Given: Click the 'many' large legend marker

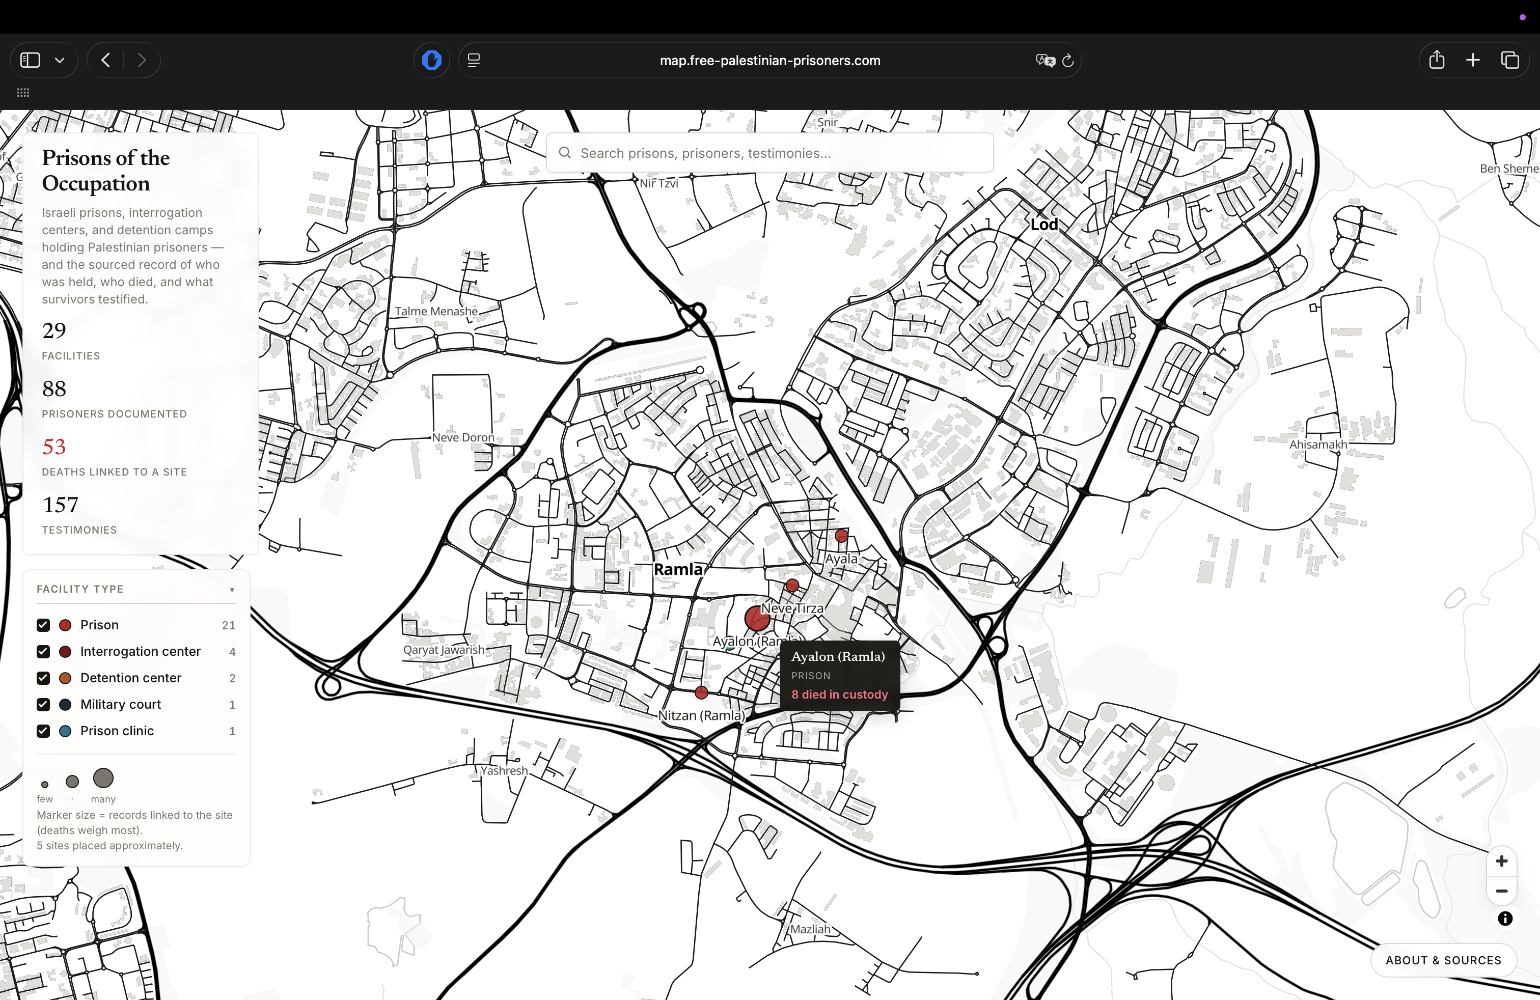Looking at the screenshot, I should tap(103, 778).
